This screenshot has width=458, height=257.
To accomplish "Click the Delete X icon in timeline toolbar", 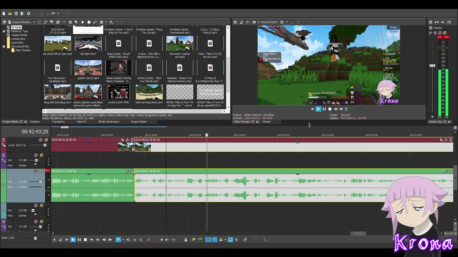I will click(x=148, y=240).
